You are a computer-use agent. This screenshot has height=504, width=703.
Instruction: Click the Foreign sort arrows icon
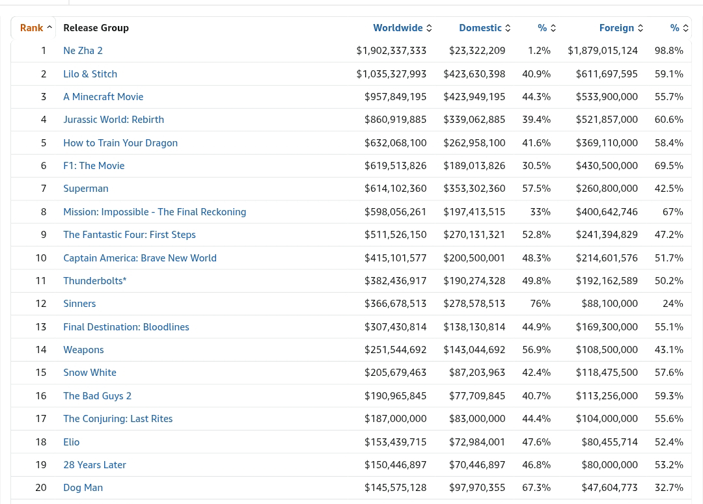tap(640, 28)
